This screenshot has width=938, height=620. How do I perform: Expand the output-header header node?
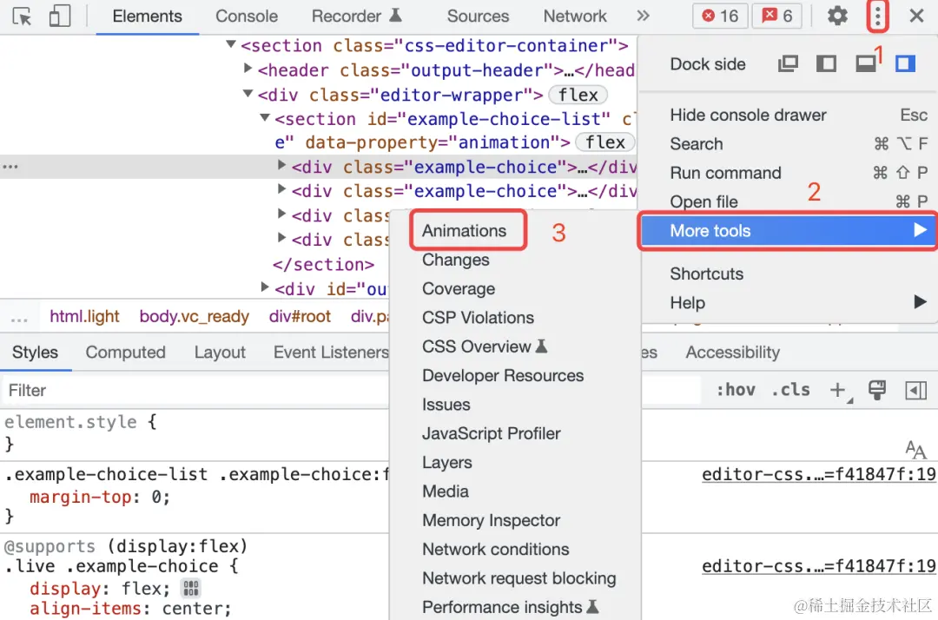click(247, 68)
